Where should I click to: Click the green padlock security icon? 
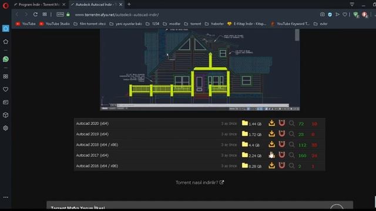68,15
